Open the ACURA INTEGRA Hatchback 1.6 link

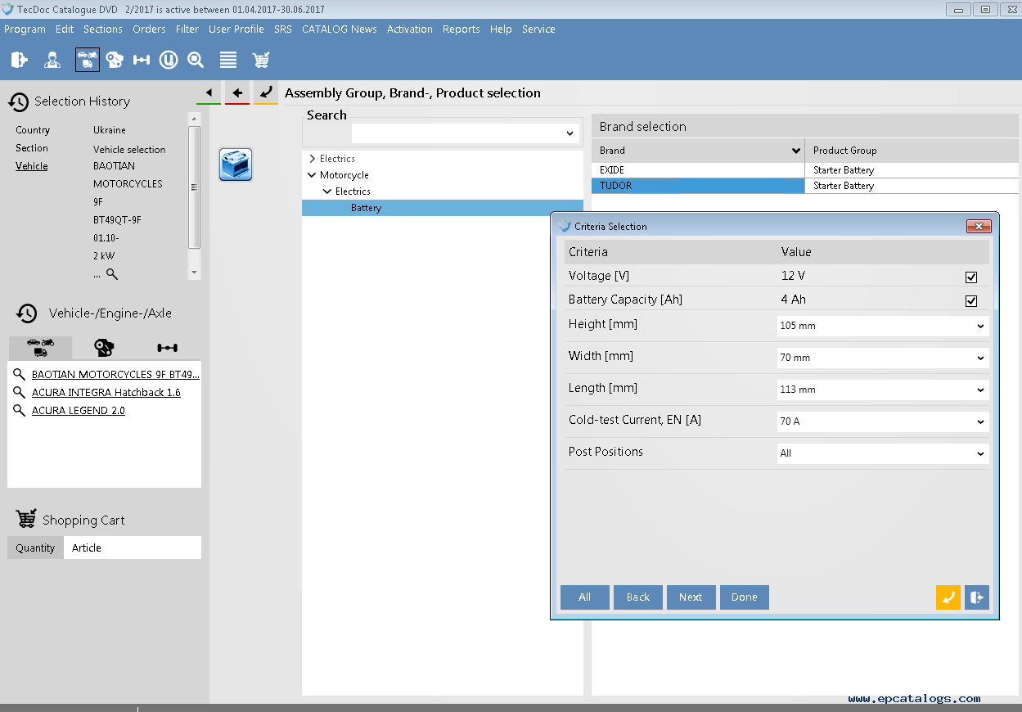coord(106,393)
